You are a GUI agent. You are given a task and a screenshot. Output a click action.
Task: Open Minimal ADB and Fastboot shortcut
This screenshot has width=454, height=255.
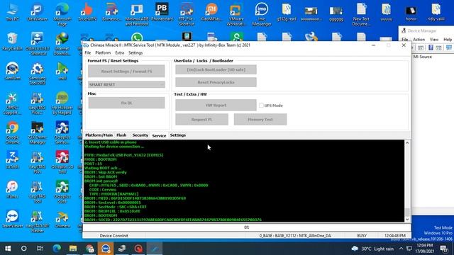pos(137,14)
